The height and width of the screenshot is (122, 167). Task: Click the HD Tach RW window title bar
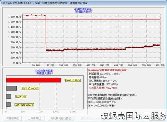(x=83, y=3)
